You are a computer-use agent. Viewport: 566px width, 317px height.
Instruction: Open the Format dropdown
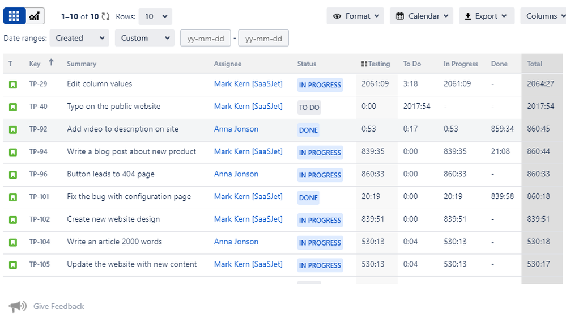point(355,16)
